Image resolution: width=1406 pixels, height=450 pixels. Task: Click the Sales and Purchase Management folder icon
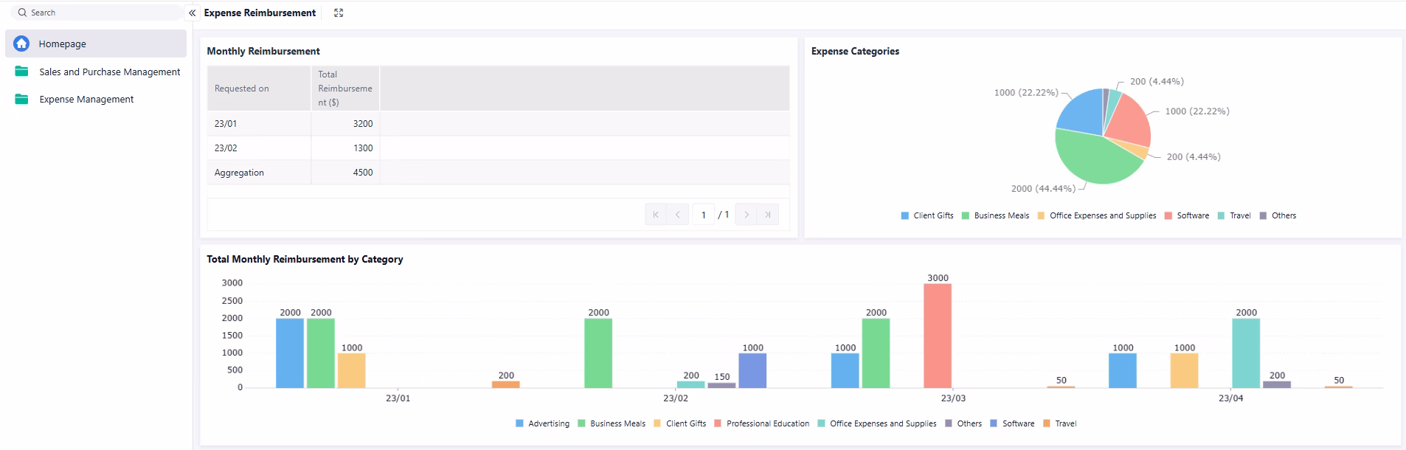click(x=22, y=72)
